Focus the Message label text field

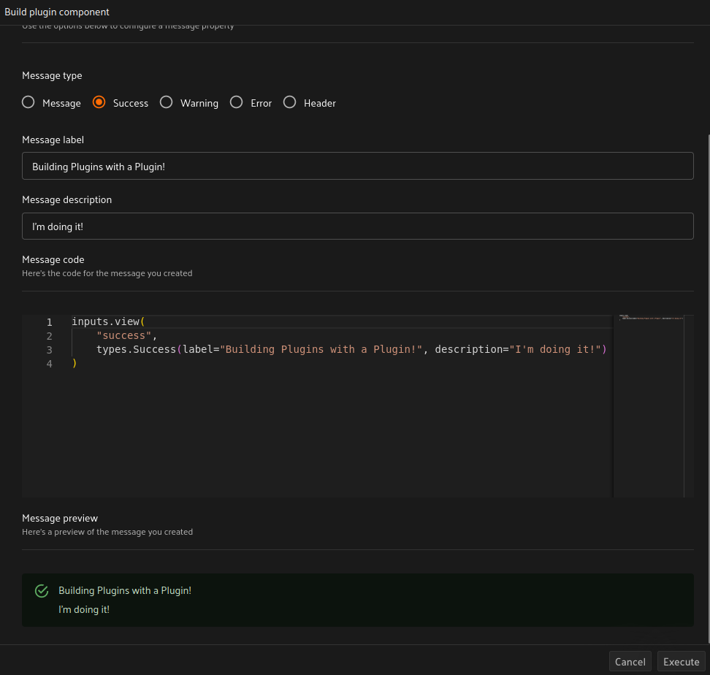[x=357, y=166]
